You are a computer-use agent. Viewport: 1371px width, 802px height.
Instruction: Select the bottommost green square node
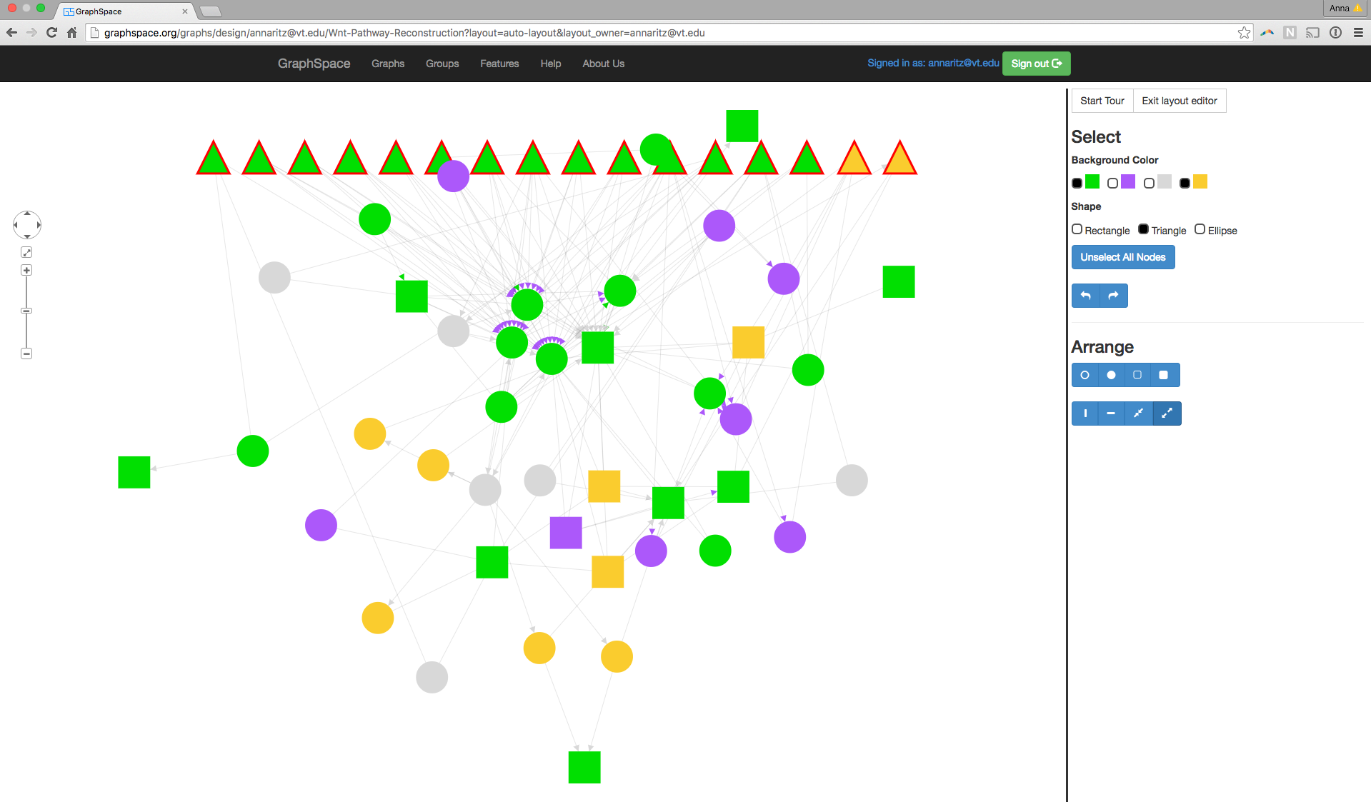[x=584, y=767]
